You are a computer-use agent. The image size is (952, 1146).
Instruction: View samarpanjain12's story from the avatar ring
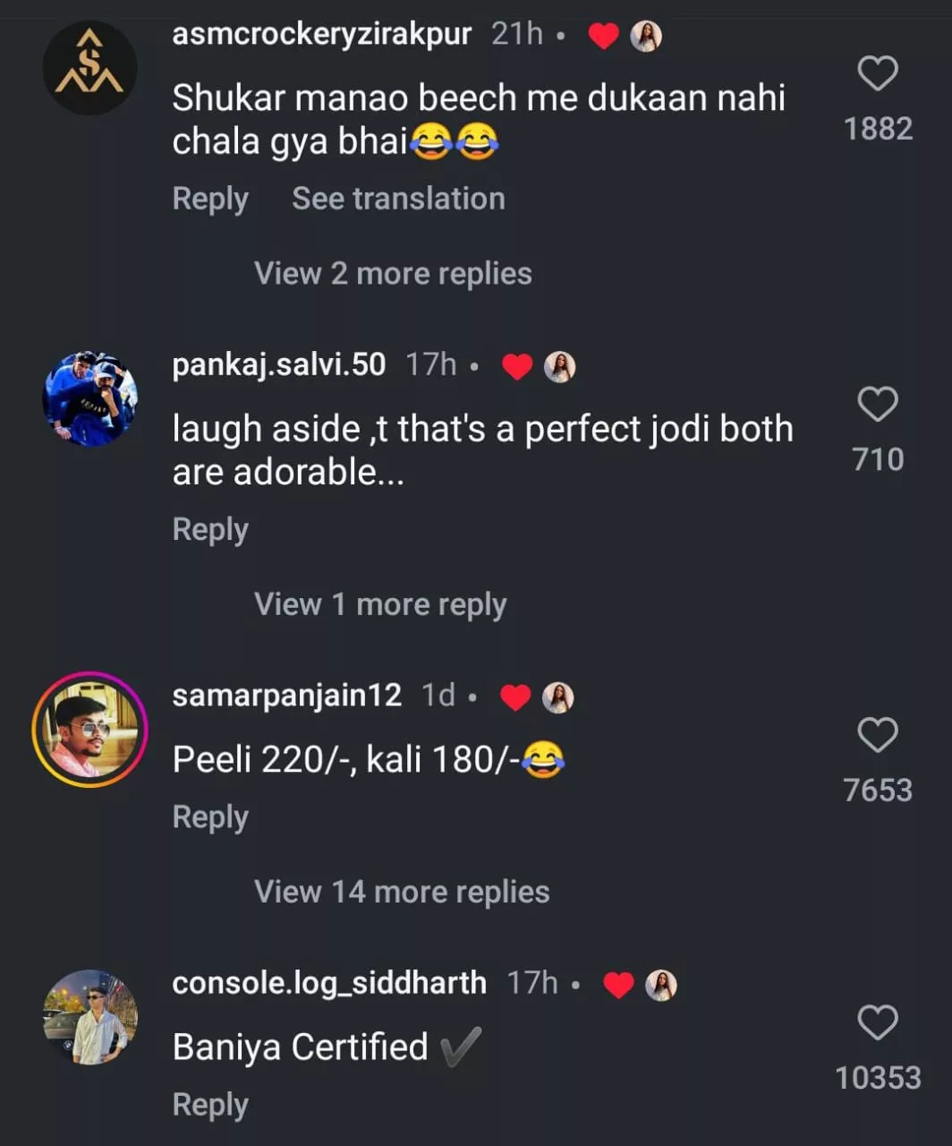click(89, 729)
